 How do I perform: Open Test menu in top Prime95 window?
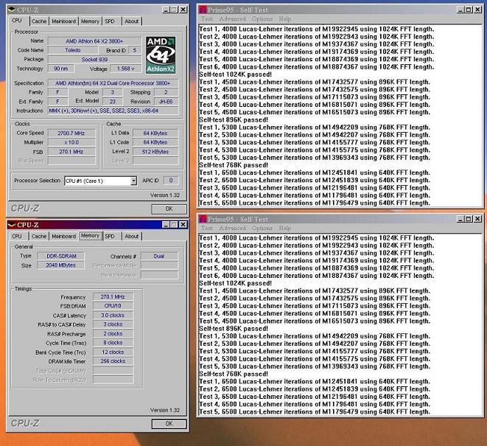(x=207, y=18)
